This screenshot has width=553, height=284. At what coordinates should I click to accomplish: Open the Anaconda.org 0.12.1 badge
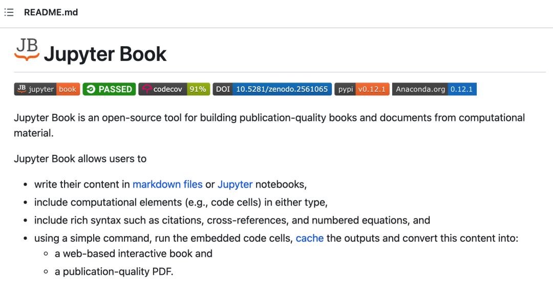pos(434,89)
